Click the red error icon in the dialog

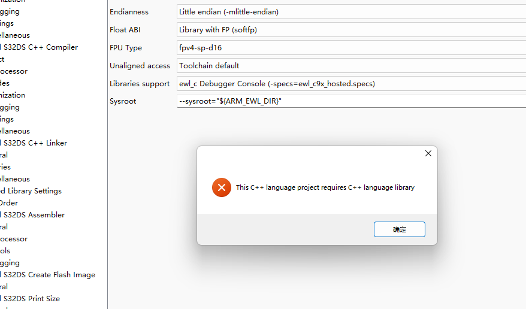click(x=221, y=187)
